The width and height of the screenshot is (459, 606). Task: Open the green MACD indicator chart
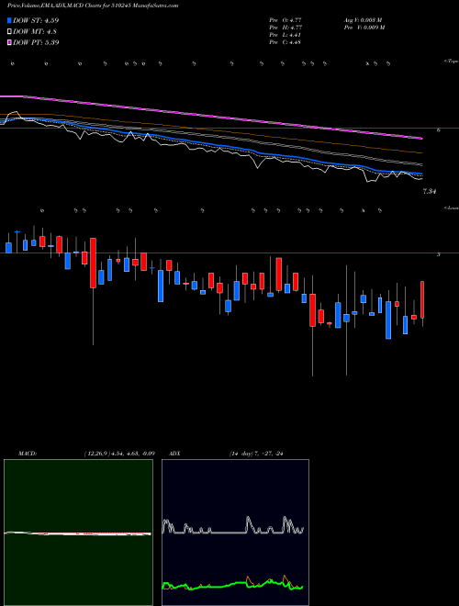tap(78, 533)
